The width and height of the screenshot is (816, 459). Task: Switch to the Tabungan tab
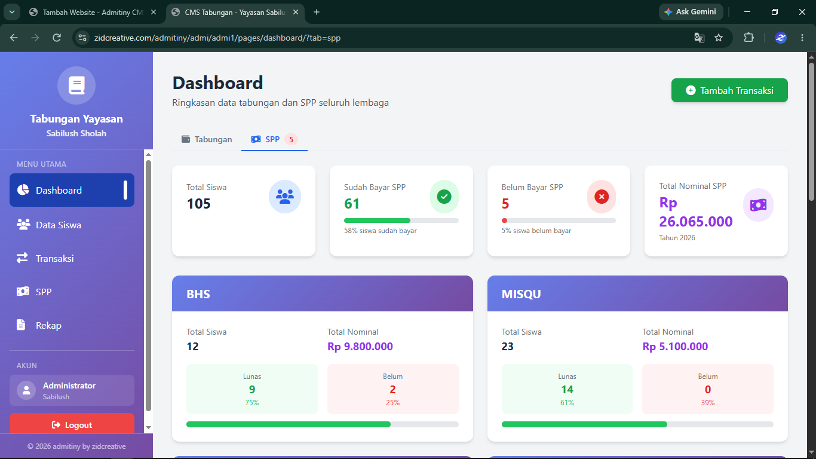point(207,139)
